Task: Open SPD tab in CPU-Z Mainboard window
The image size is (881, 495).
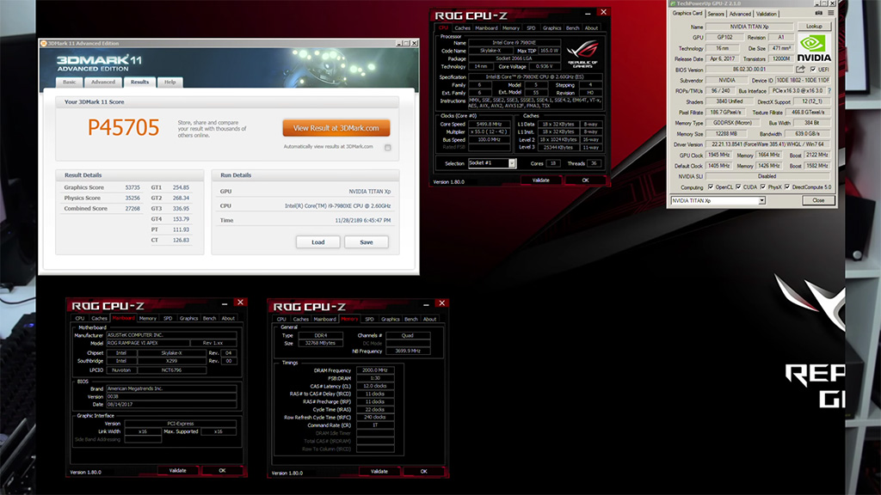Action: point(168,318)
